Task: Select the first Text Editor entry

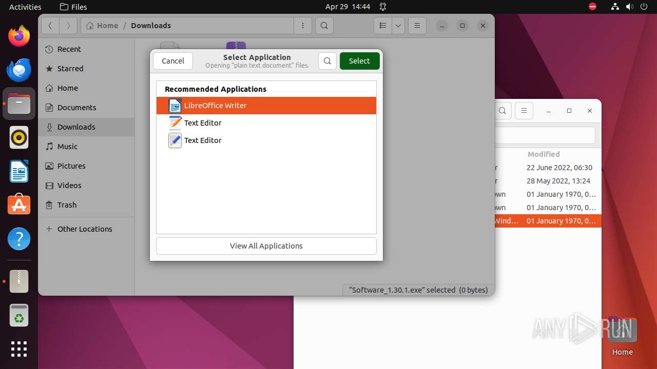Action: 266,123
